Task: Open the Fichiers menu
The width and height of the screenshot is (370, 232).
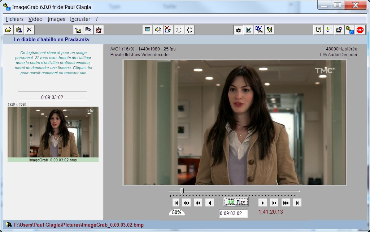Action: click(14, 19)
